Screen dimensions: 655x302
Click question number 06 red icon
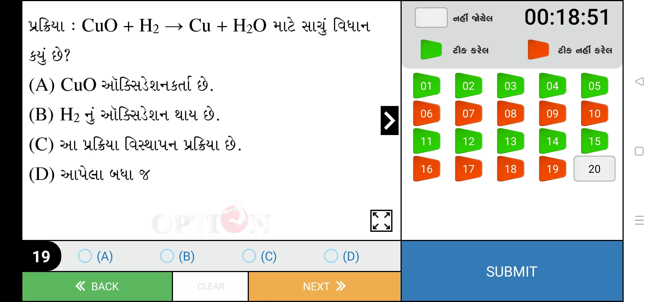pyautogui.click(x=427, y=114)
